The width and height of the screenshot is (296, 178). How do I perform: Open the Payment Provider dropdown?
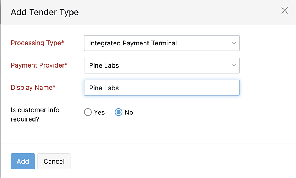[161, 65]
